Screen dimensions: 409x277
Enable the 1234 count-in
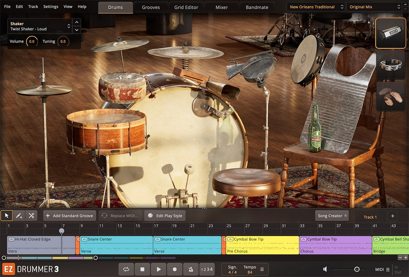click(207, 269)
